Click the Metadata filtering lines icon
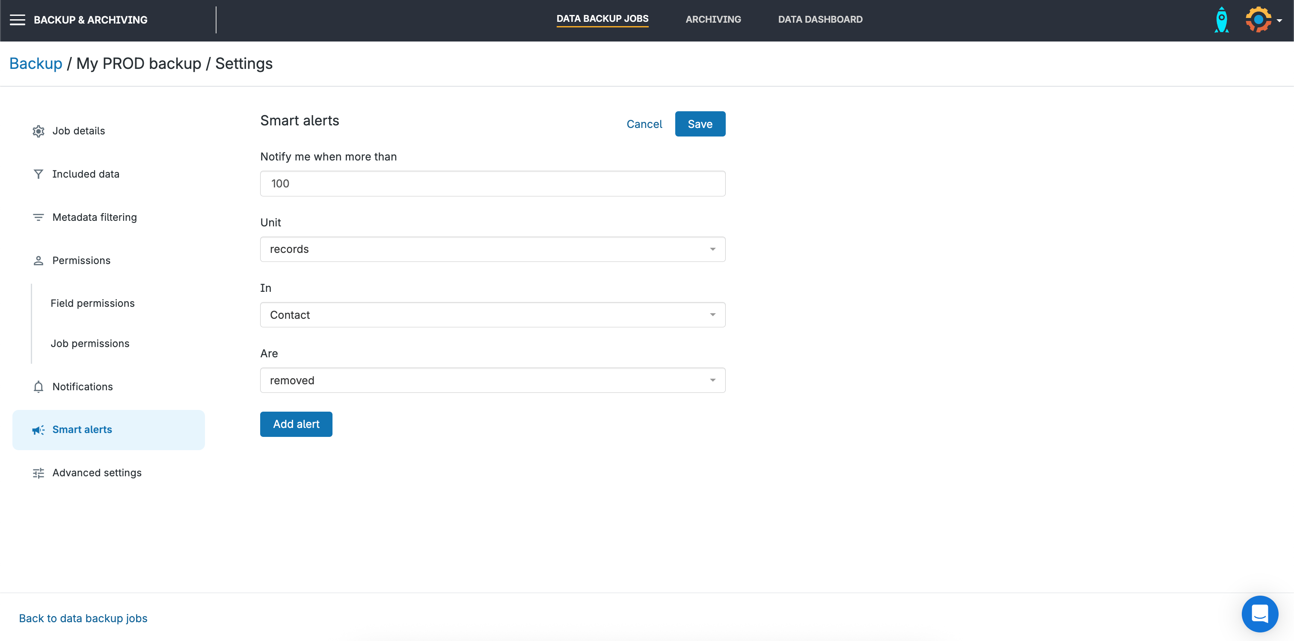1294x641 pixels. click(38, 217)
